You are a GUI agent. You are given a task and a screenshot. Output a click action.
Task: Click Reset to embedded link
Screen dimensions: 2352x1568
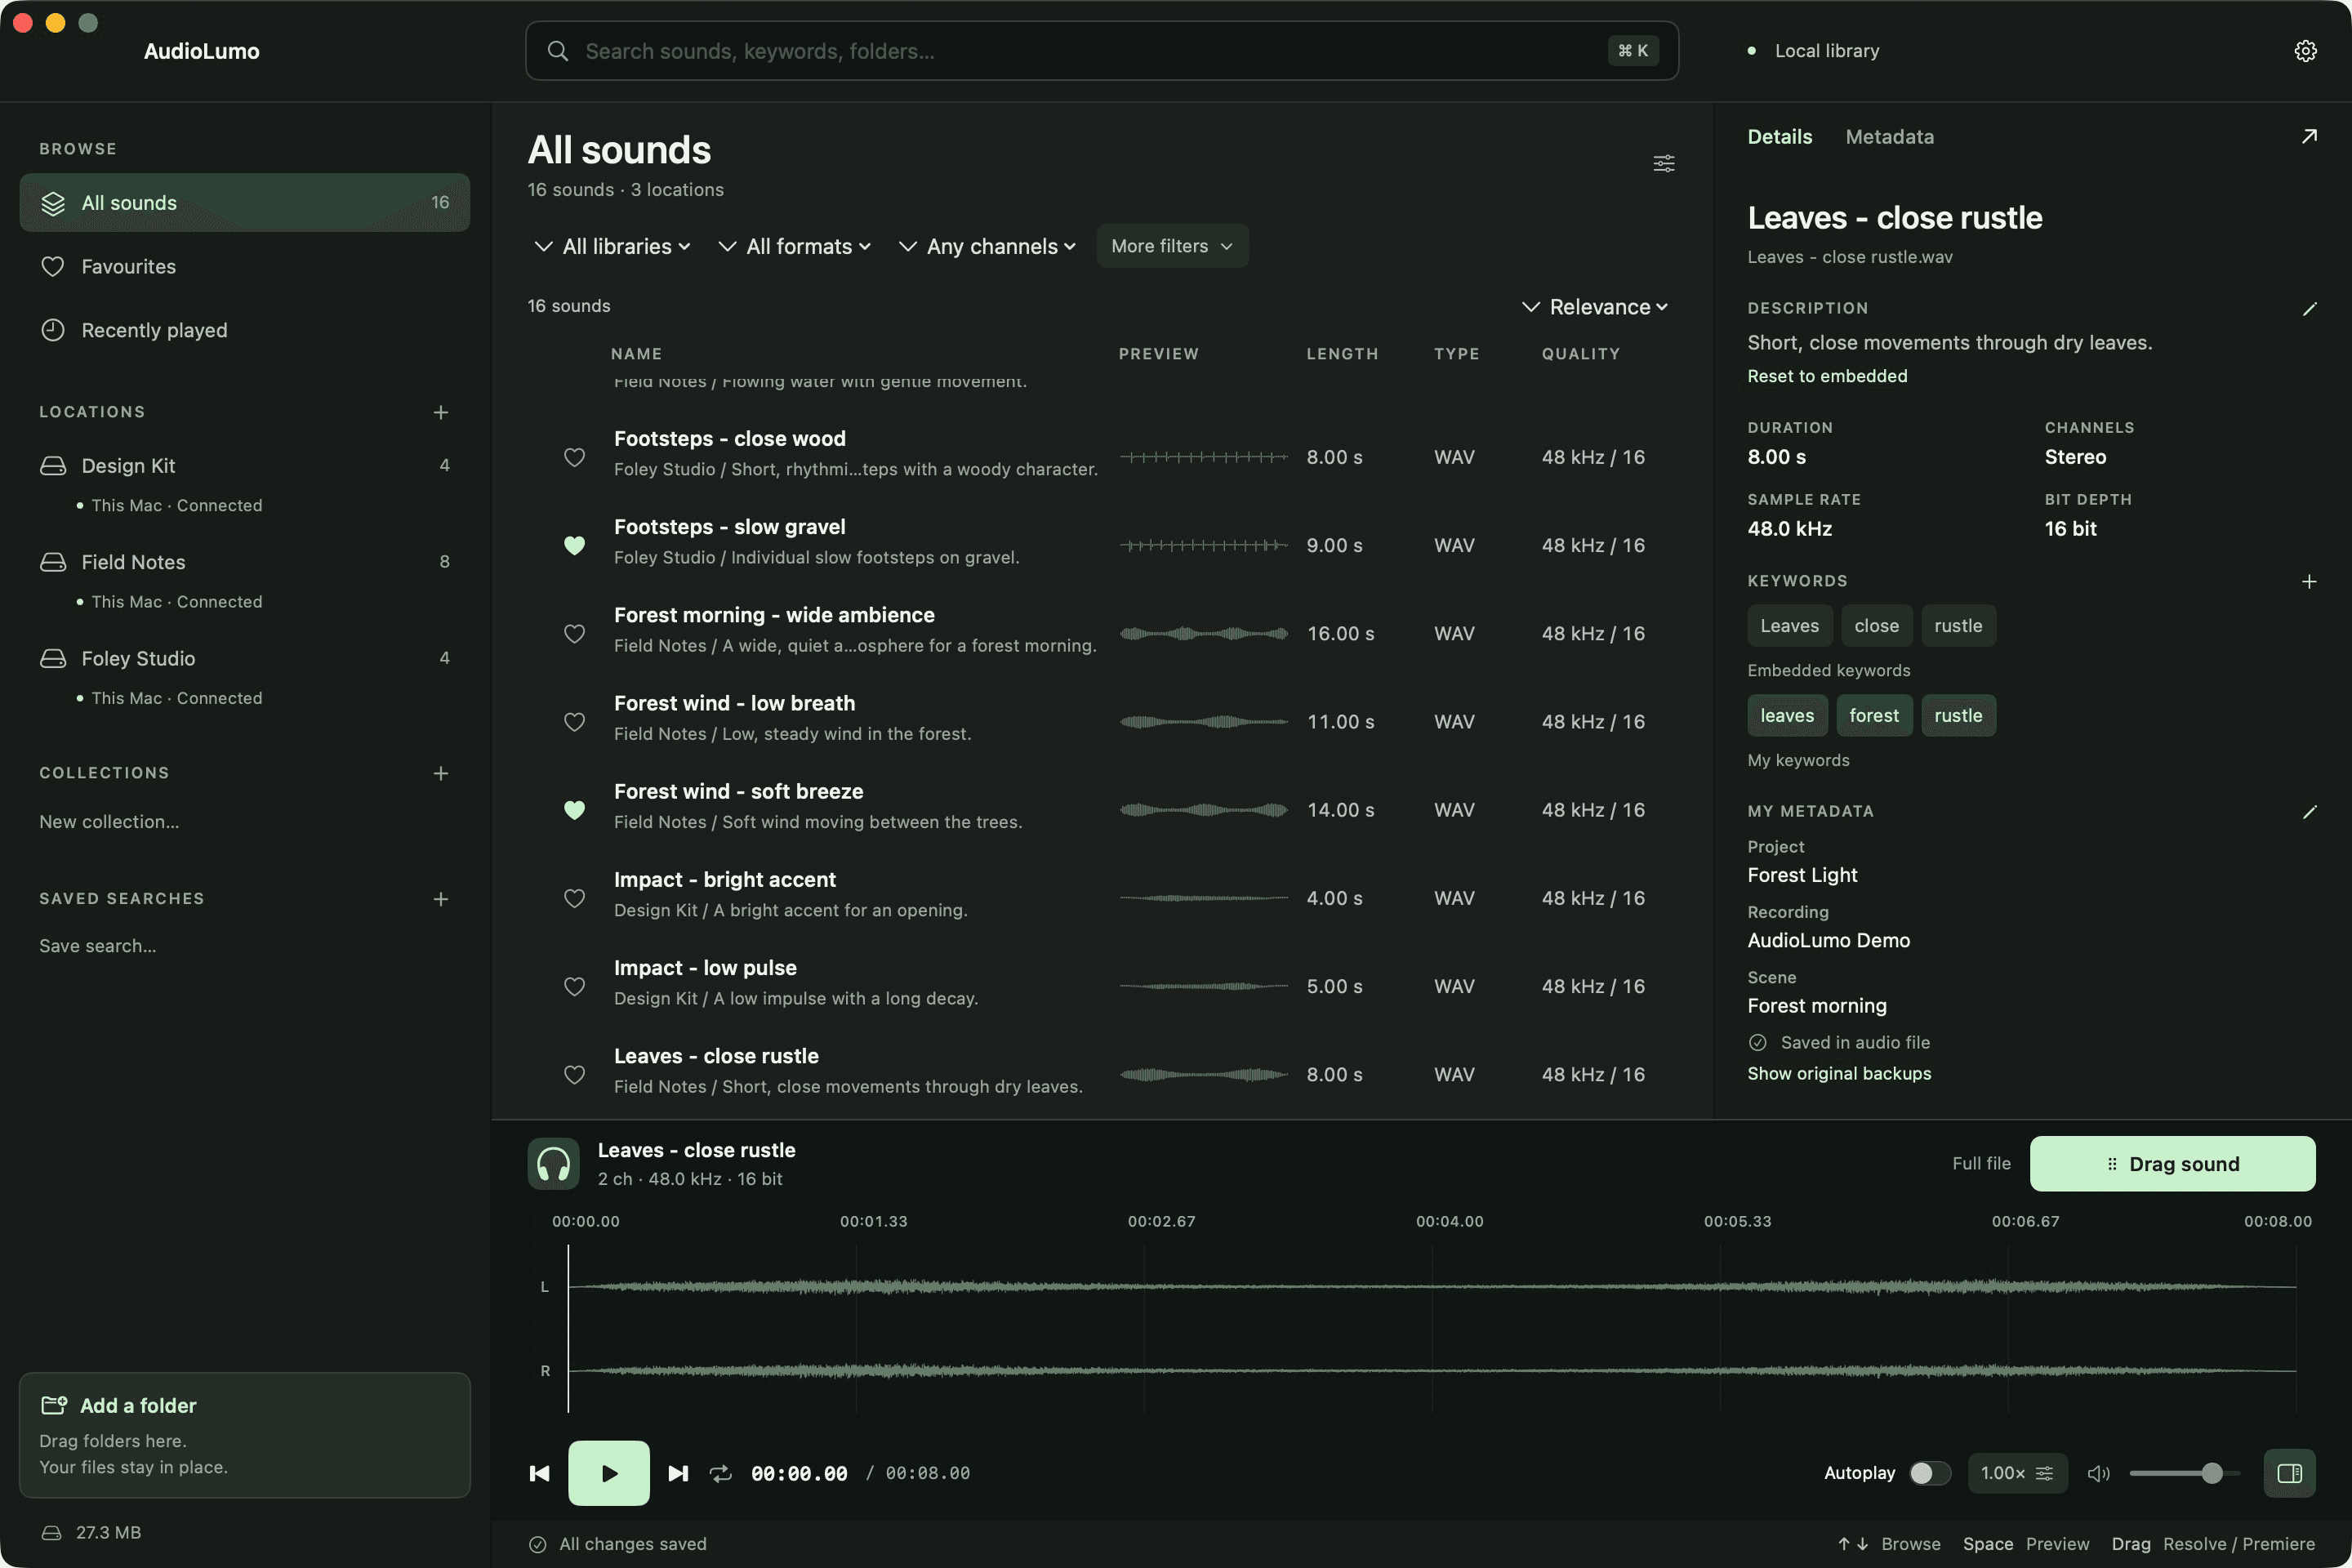[1827, 376]
